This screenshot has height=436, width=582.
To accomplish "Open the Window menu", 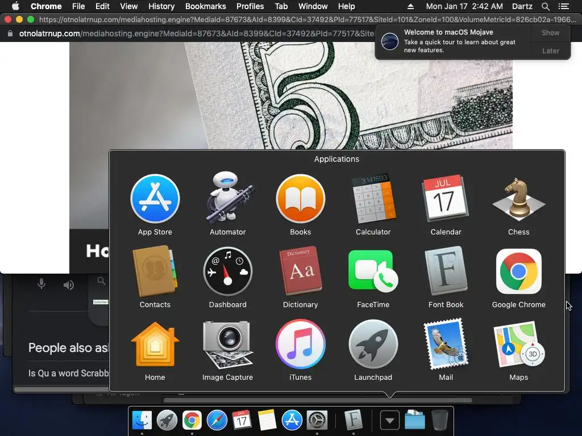I will [x=313, y=6].
